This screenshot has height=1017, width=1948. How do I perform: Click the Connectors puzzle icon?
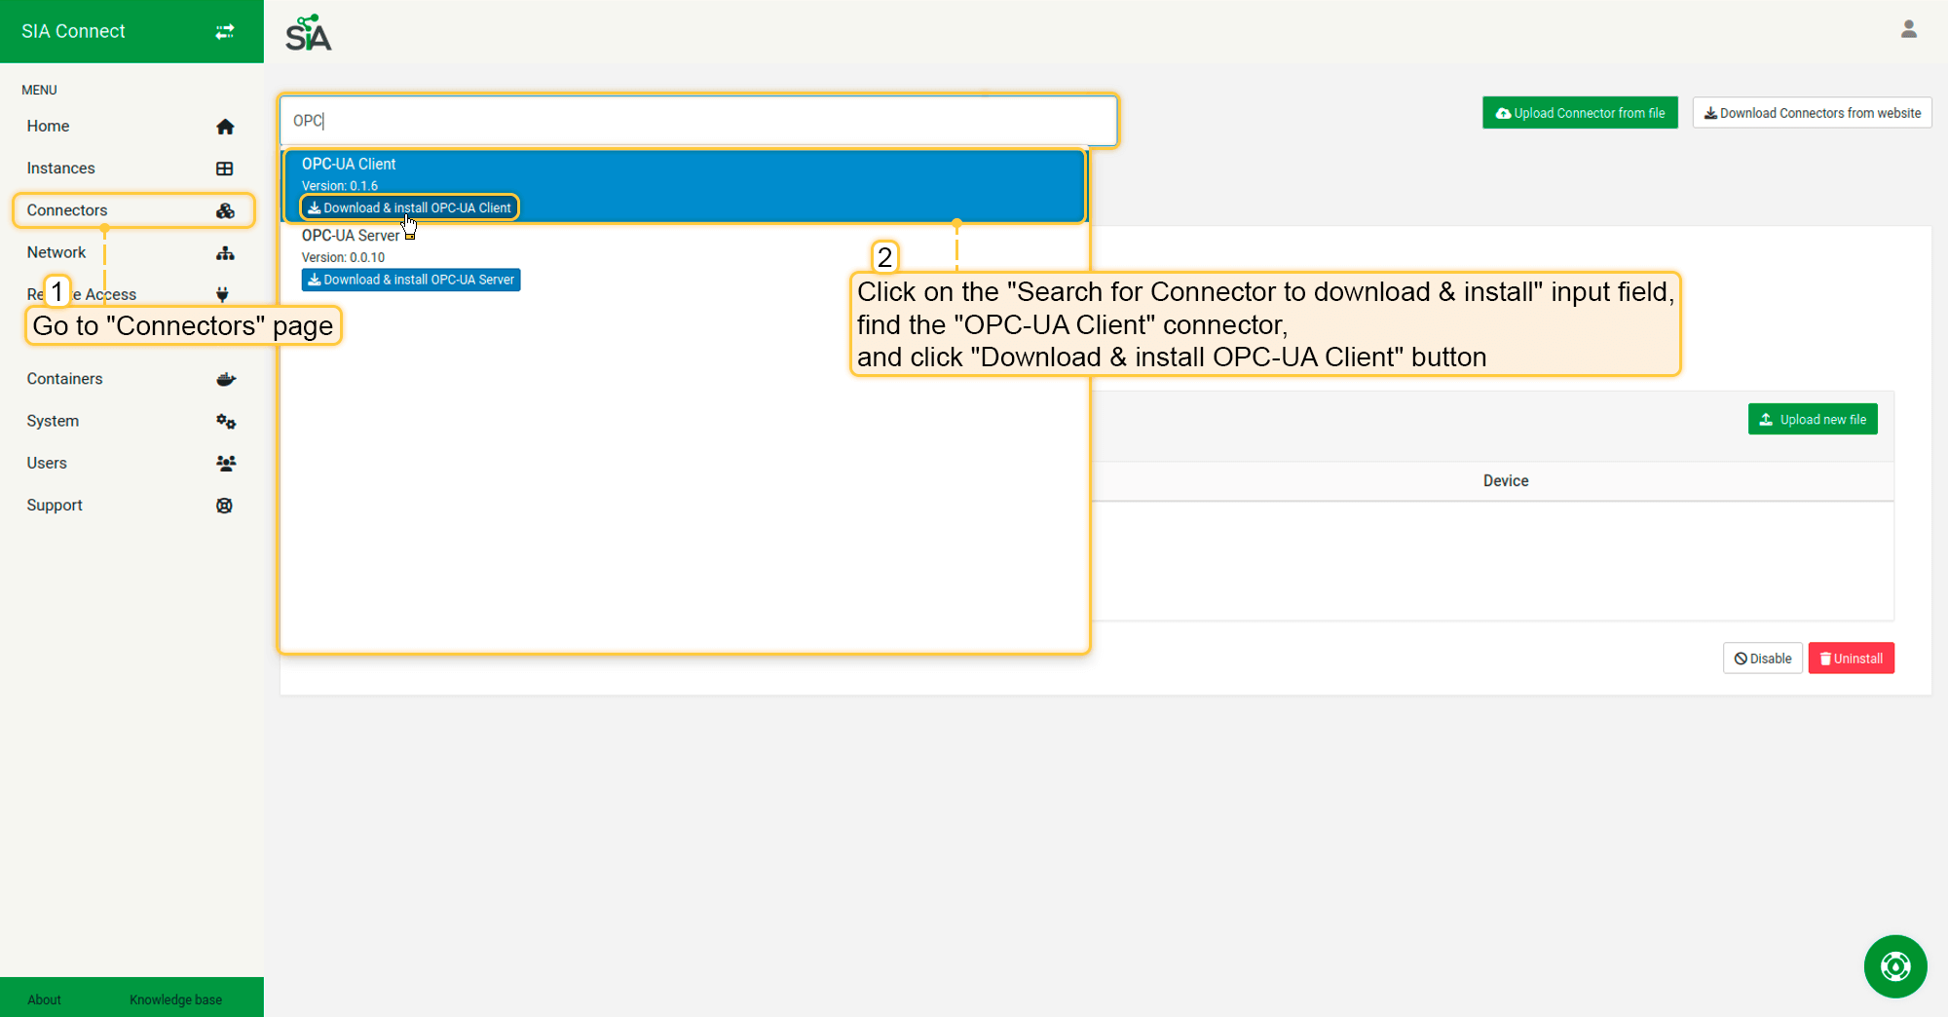pyautogui.click(x=225, y=210)
